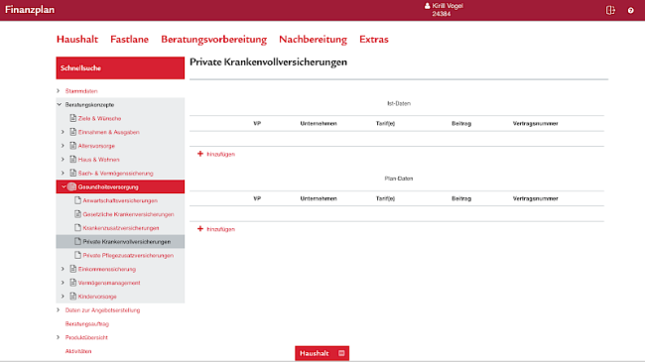
Task: Click Tarif(e) column header in Plan-Daten
Action: (385, 198)
